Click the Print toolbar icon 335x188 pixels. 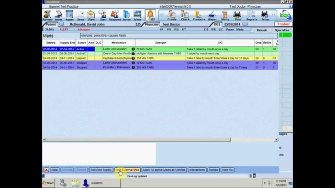(x=238, y=15)
